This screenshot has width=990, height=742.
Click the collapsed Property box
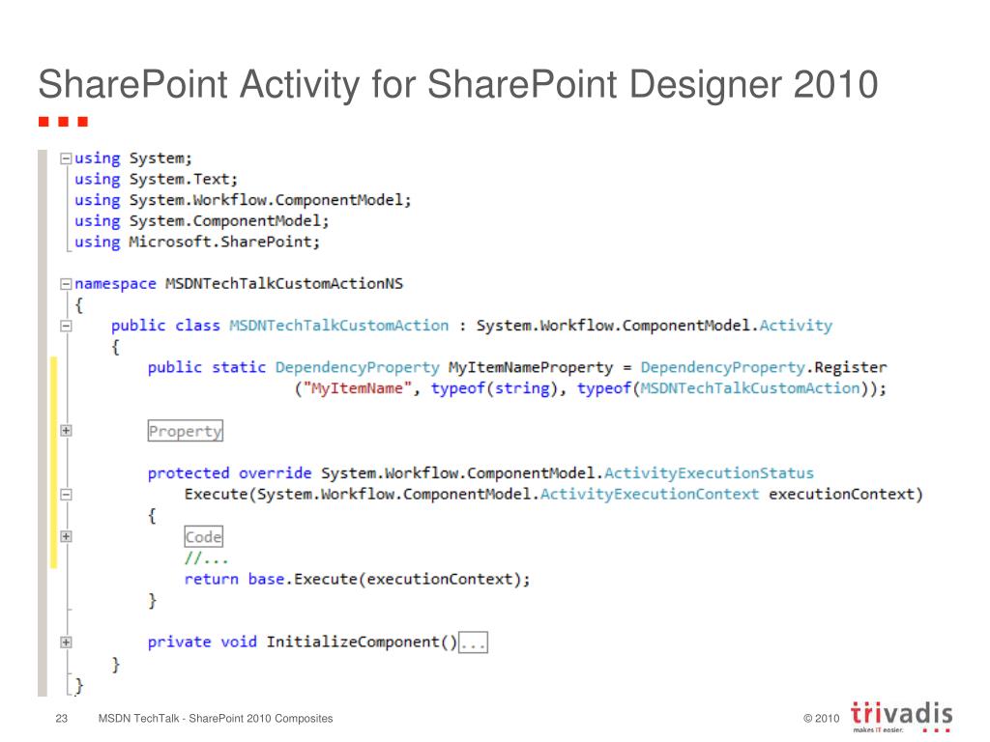[x=185, y=431]
